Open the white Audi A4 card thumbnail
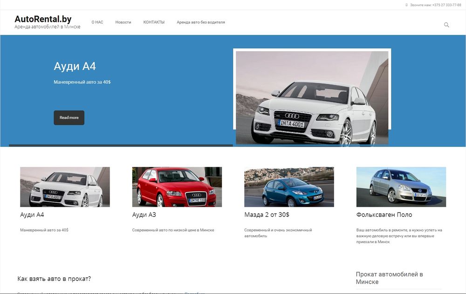Image resolution: width=466 pixels, height=294 pixels. (x=65, y=187)
